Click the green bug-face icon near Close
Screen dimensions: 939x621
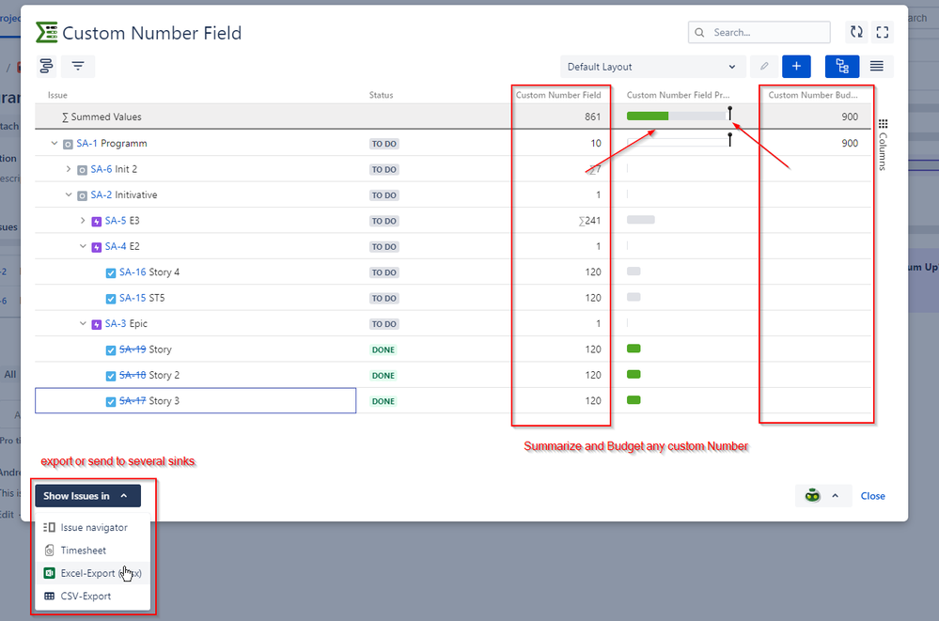(x=812, y=496)
